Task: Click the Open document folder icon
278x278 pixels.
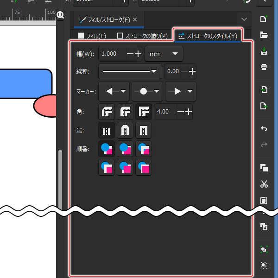Action: 264,35
